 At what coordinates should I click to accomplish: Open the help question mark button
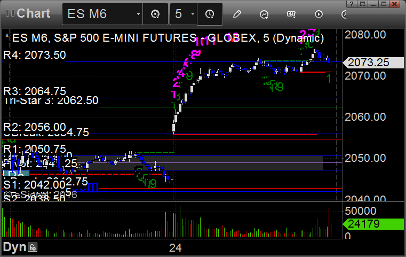point(352,4)
